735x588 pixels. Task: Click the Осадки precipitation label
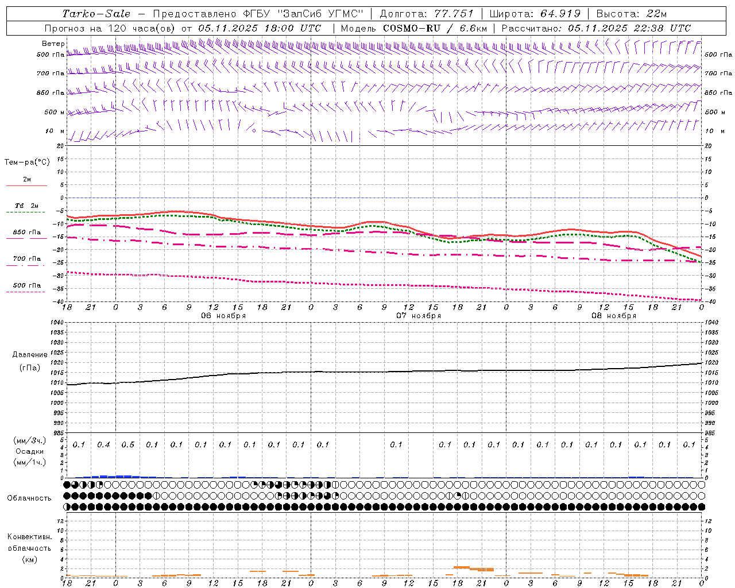[30, 451]
